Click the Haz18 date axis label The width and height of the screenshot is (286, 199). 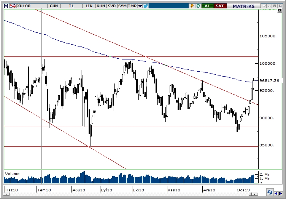(12, 190)
